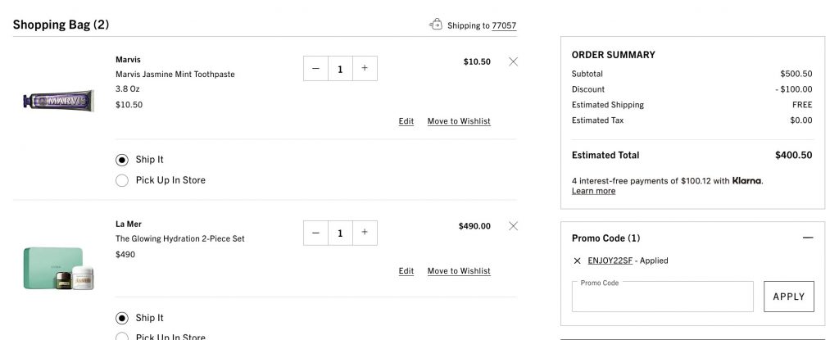Open Klarna Learn more link
Viewport: 839px width, 340px height.
(593, 191)
